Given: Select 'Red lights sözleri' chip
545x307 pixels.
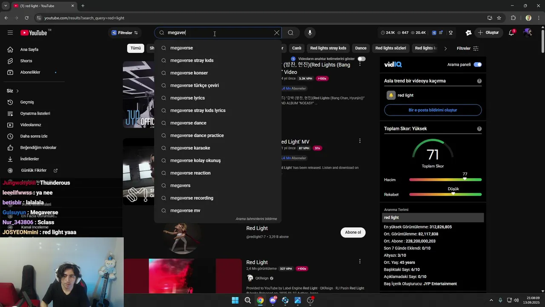Looking at the screenshot, I should [390, 48].
